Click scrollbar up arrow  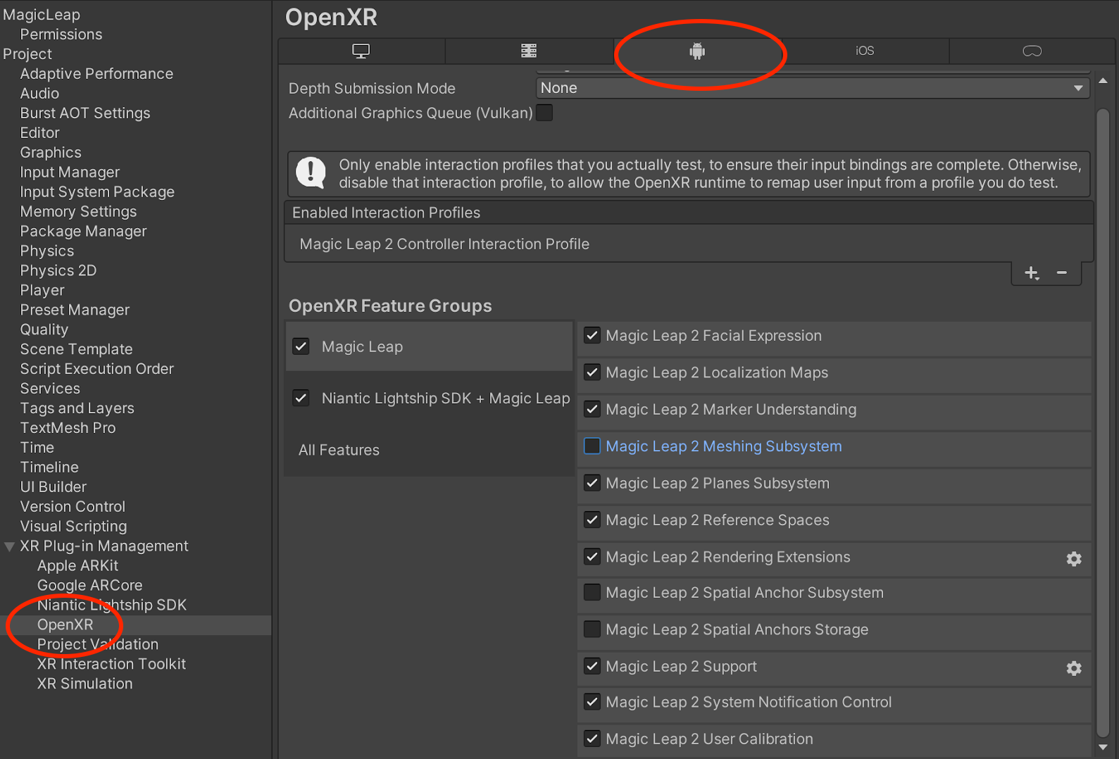coord(1103,80)
